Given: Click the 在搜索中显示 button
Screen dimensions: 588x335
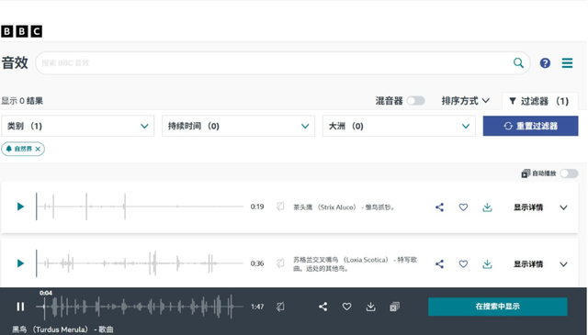Looking at the screenshot, I should 497,307.
